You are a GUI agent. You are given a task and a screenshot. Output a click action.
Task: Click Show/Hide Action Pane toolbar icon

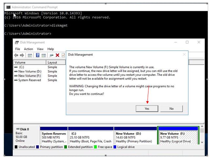click(x=44, y=55)
